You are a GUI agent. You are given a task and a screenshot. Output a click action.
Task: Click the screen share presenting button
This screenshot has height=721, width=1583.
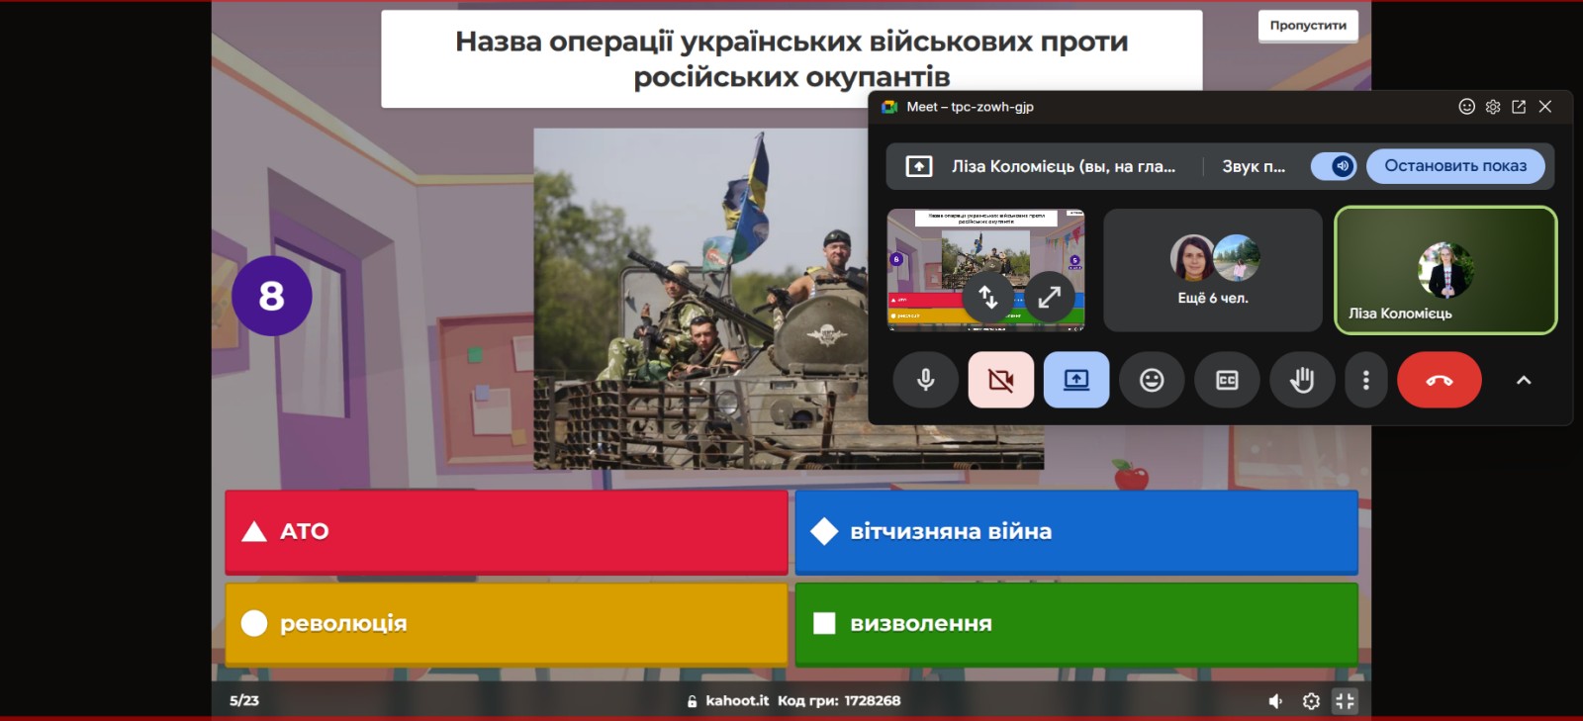(1075, 380)
